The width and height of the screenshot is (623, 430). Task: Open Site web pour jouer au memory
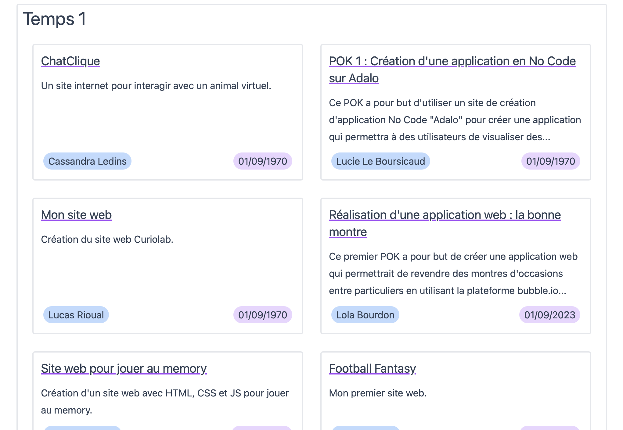(124, 369)
